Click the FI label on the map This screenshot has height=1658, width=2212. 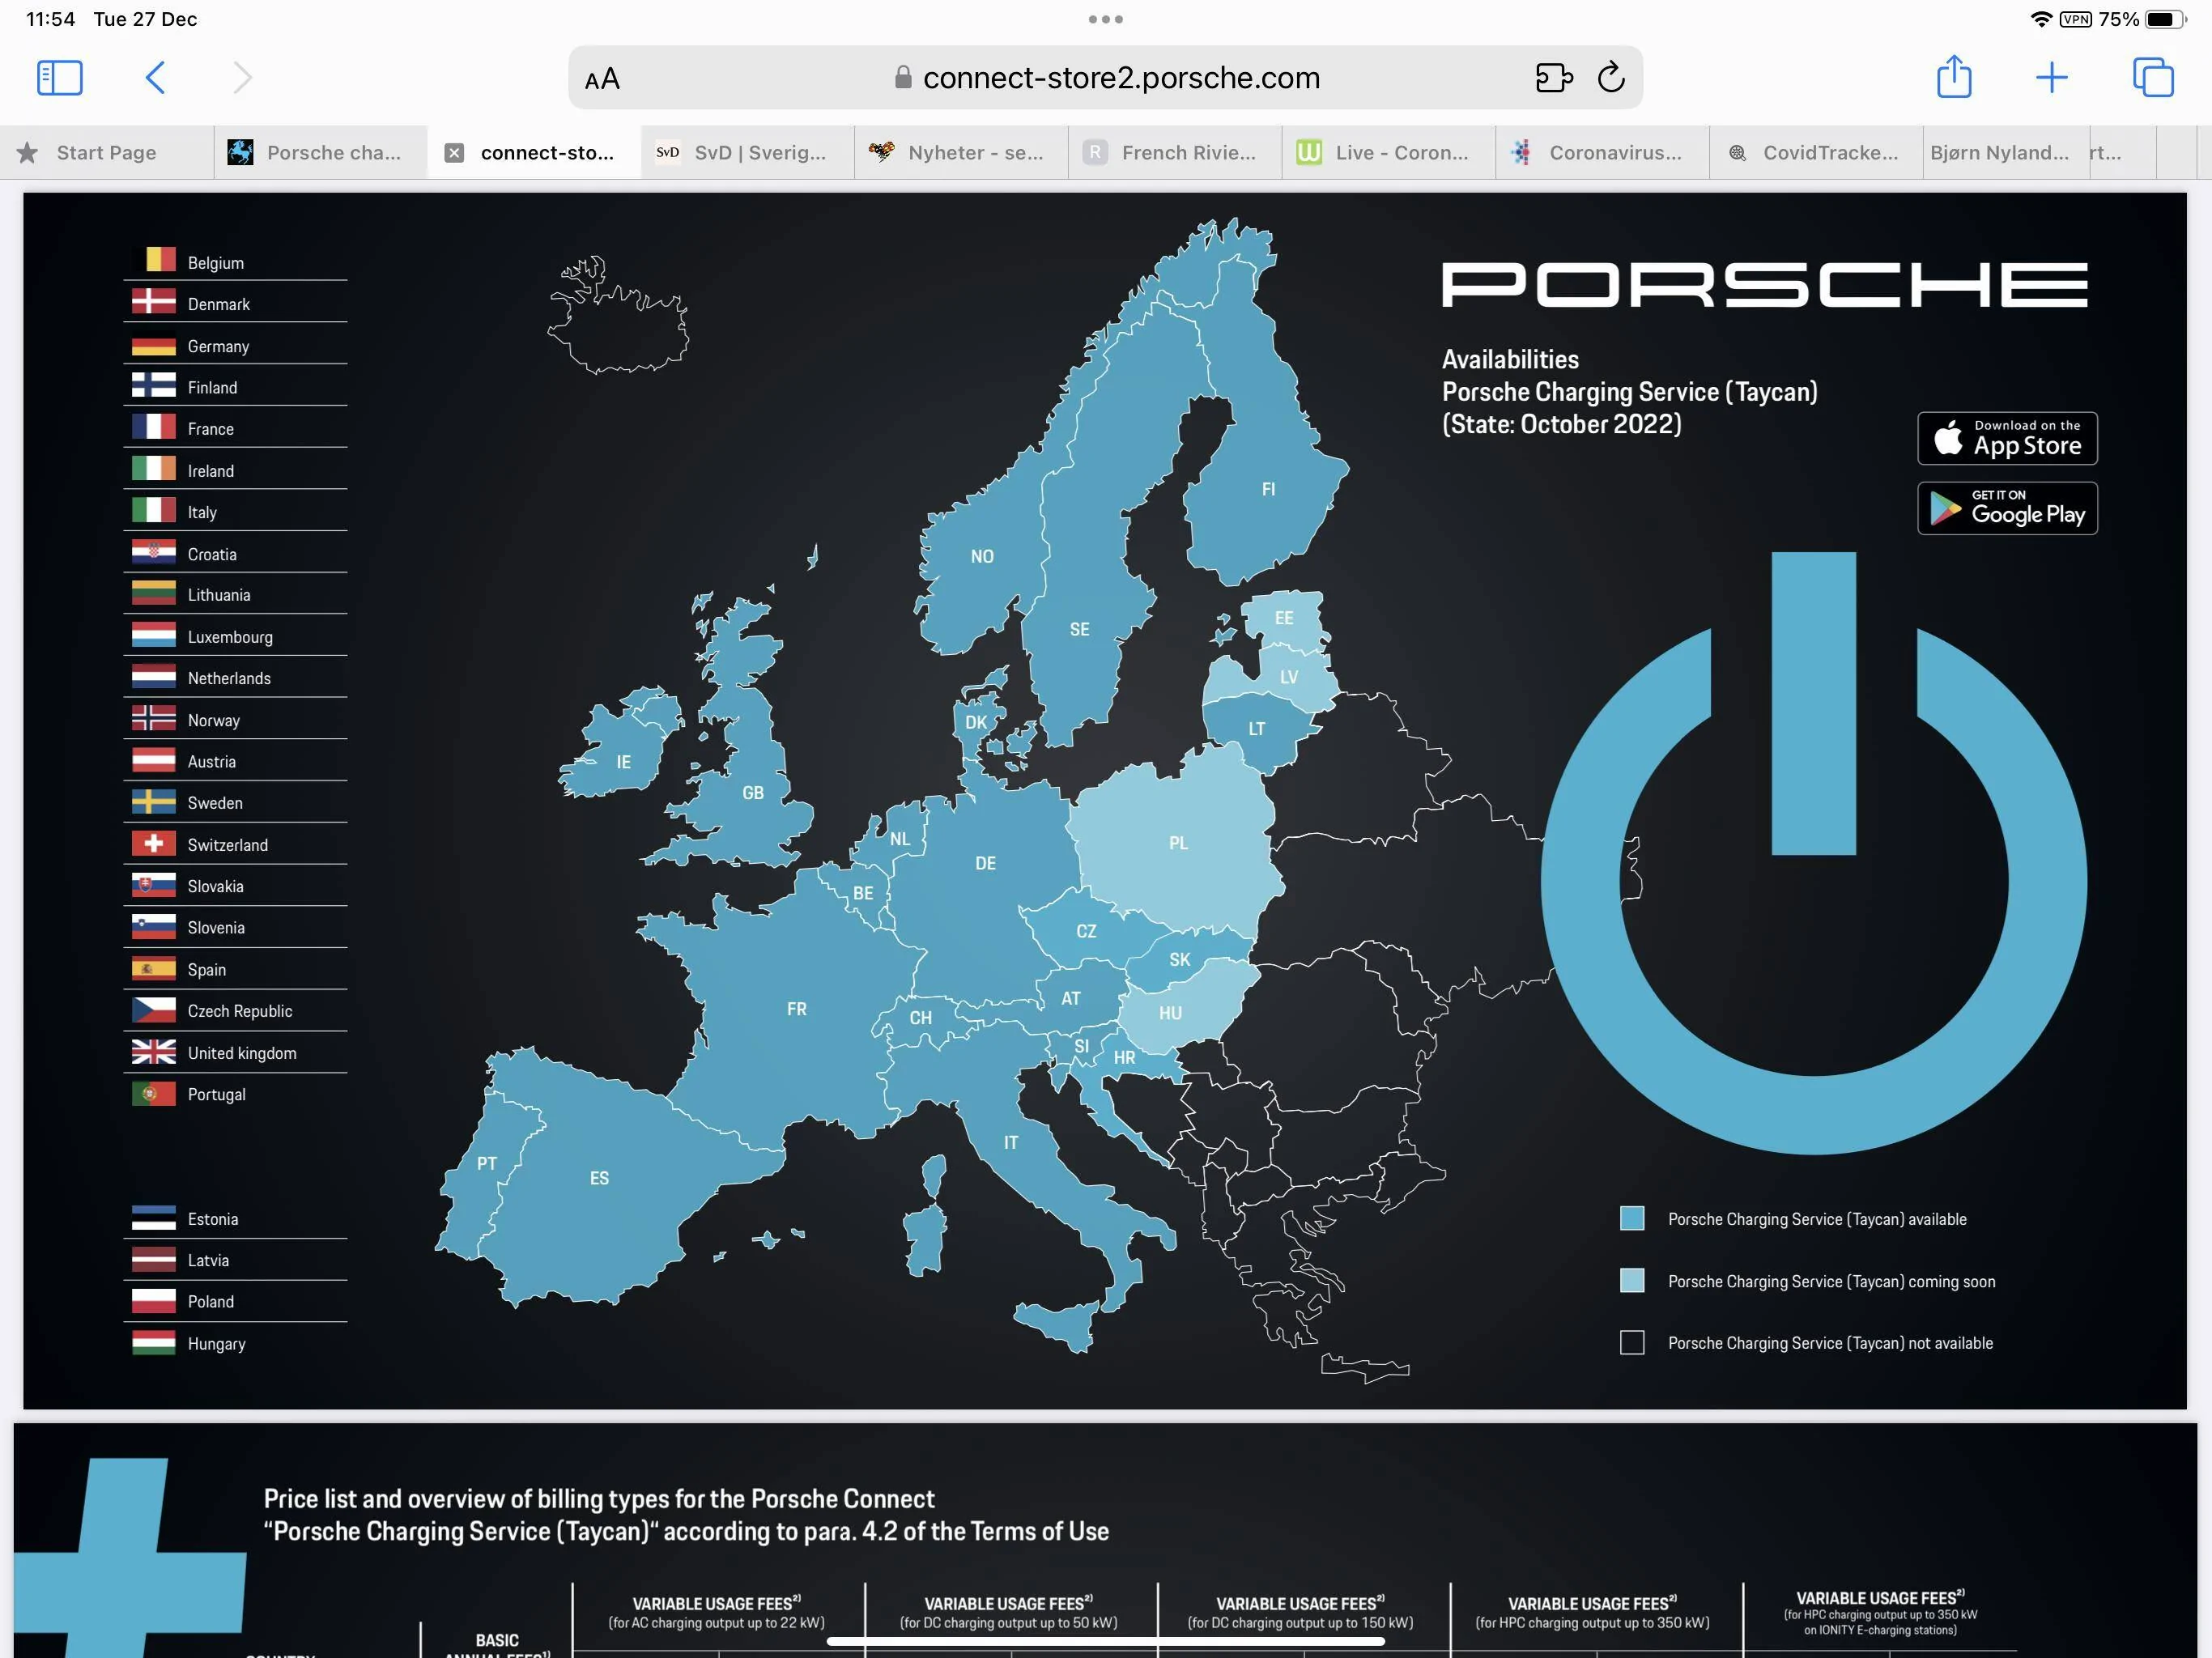(1268, 489)
